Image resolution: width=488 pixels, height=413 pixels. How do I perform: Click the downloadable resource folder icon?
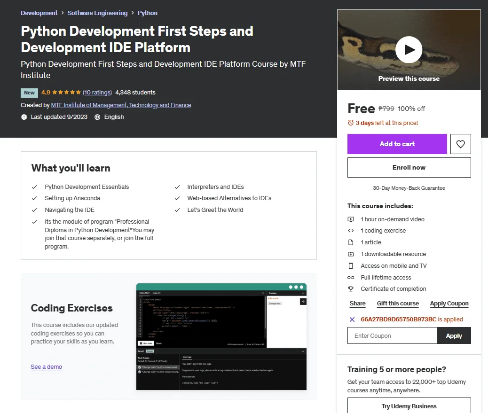coord(351,254)
